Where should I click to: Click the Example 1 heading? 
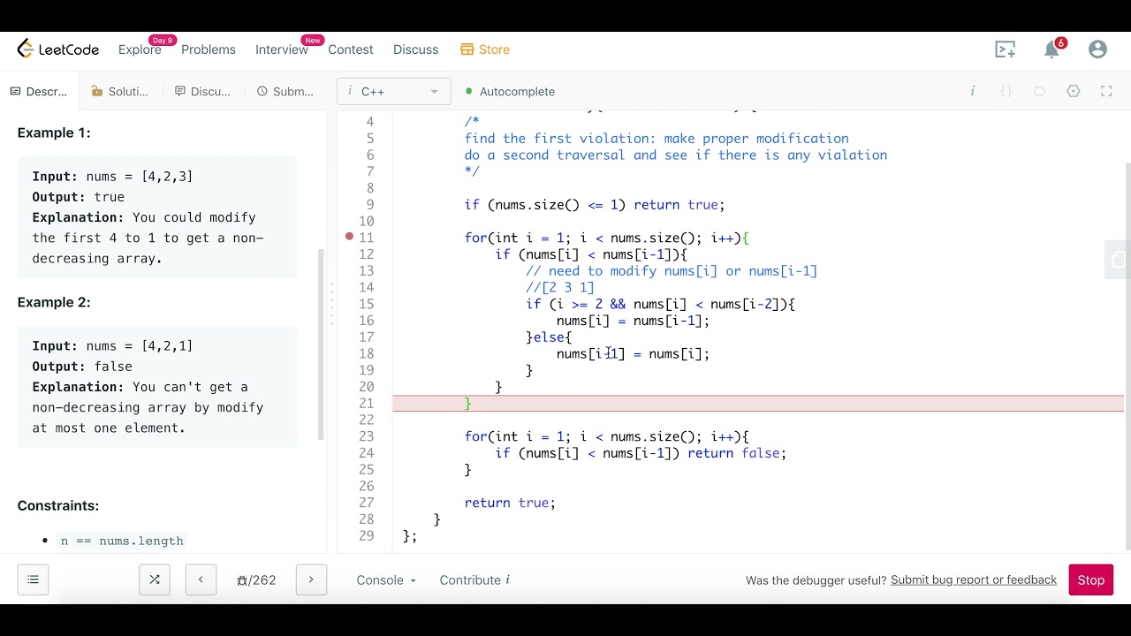[x=54, y=132]
